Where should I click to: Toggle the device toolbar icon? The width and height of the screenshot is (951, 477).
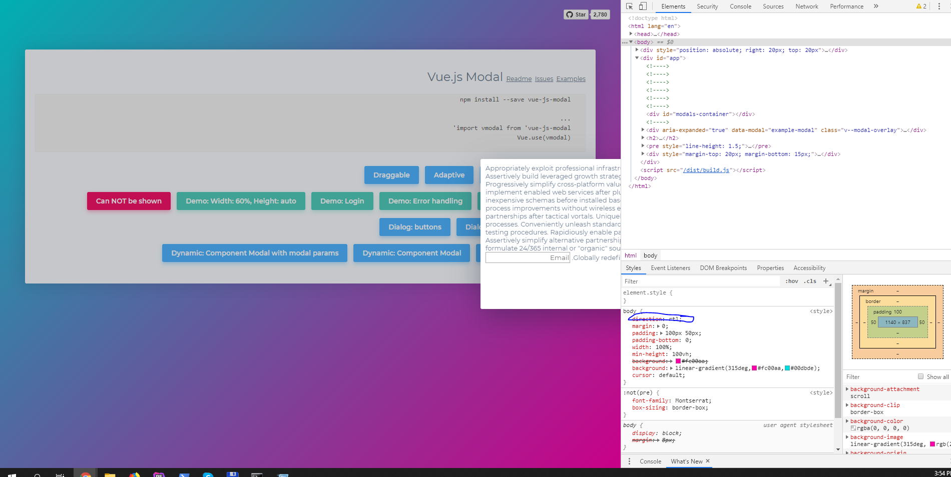tap(643, 6)
